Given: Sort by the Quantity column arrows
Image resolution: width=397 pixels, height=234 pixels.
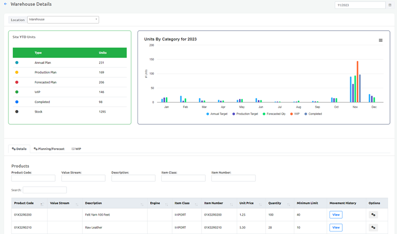Looking at the screenshot, I should point(289,204).
